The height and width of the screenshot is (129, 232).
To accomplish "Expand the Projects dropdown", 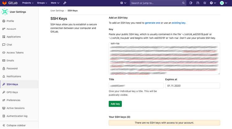I will 28,3.
